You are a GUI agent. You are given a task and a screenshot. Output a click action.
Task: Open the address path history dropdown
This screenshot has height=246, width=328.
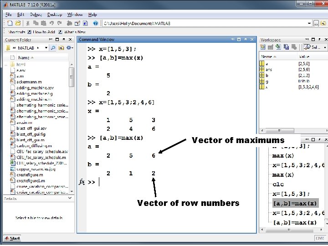(x=309, y=23)
